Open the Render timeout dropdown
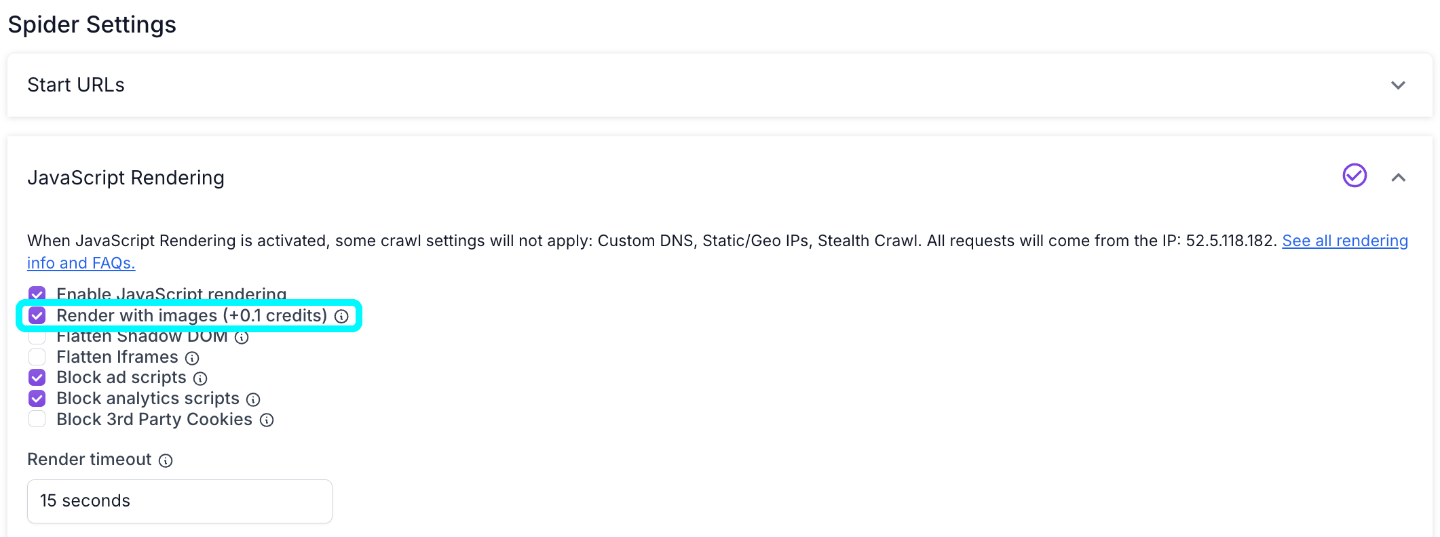1440x537 pixels. pos(179,501)
